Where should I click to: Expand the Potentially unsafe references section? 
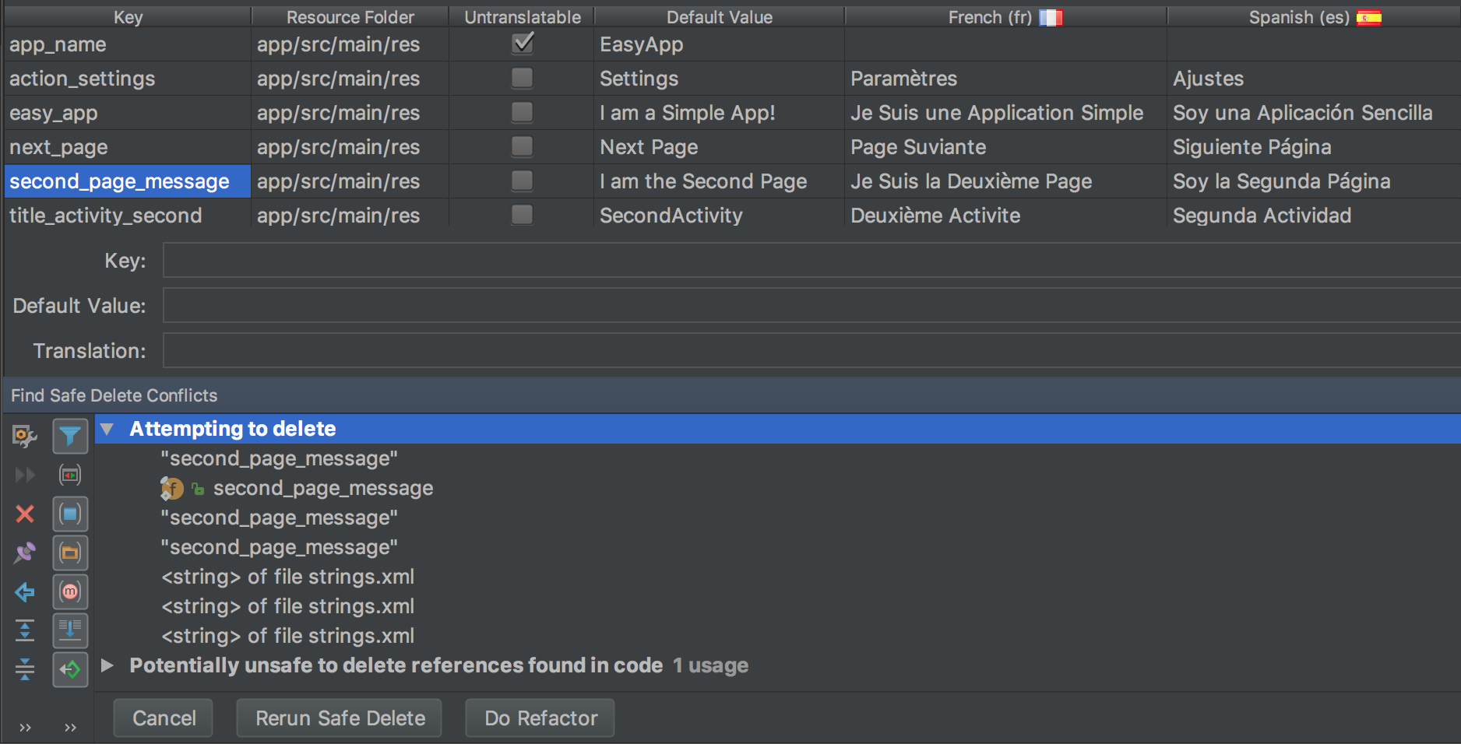106,666
